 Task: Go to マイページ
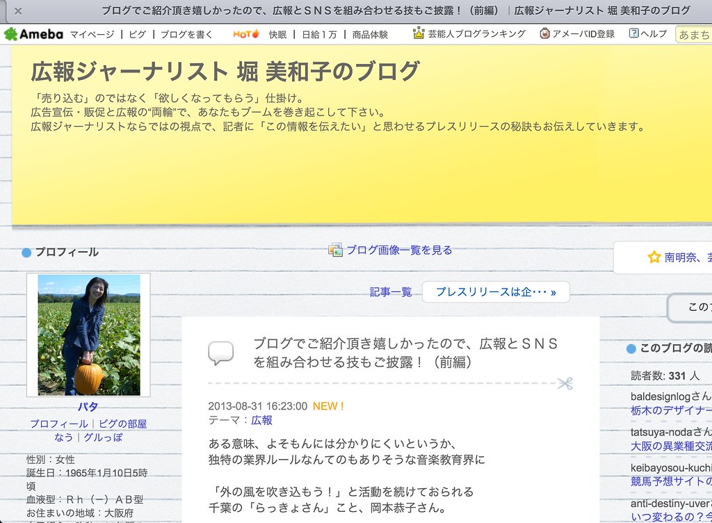(92, 35)
